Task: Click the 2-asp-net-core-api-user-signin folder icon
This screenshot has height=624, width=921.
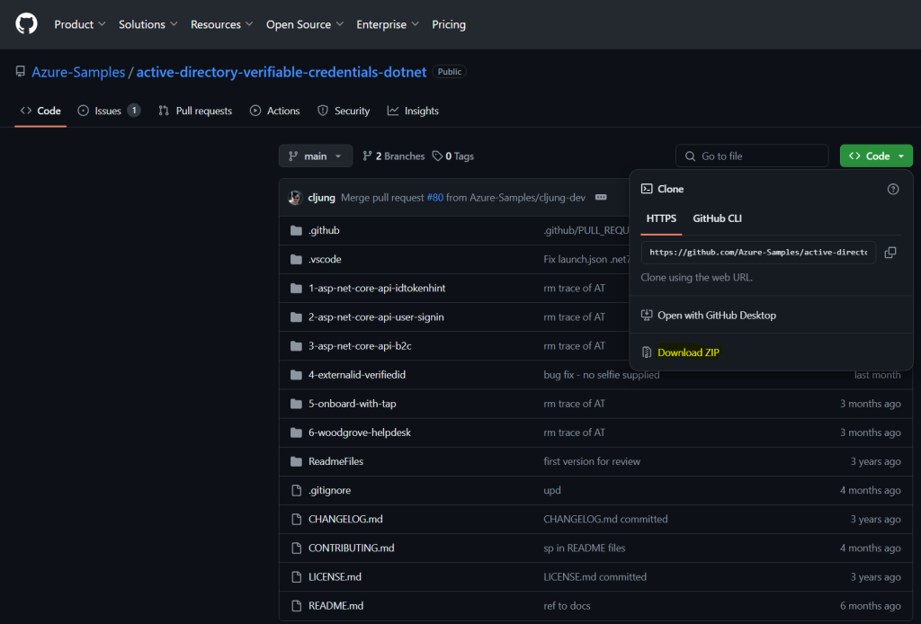Action: point(296,317)
